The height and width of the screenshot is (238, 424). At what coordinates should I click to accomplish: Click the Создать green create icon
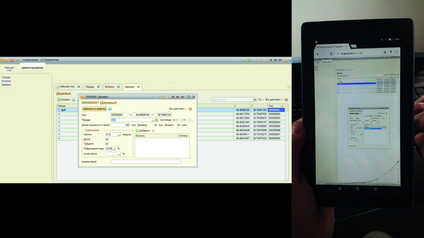[x=59, y=99]
